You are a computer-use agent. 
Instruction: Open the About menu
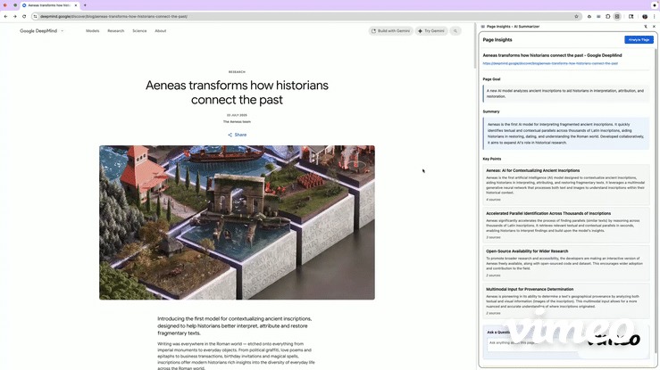(161, 31)
